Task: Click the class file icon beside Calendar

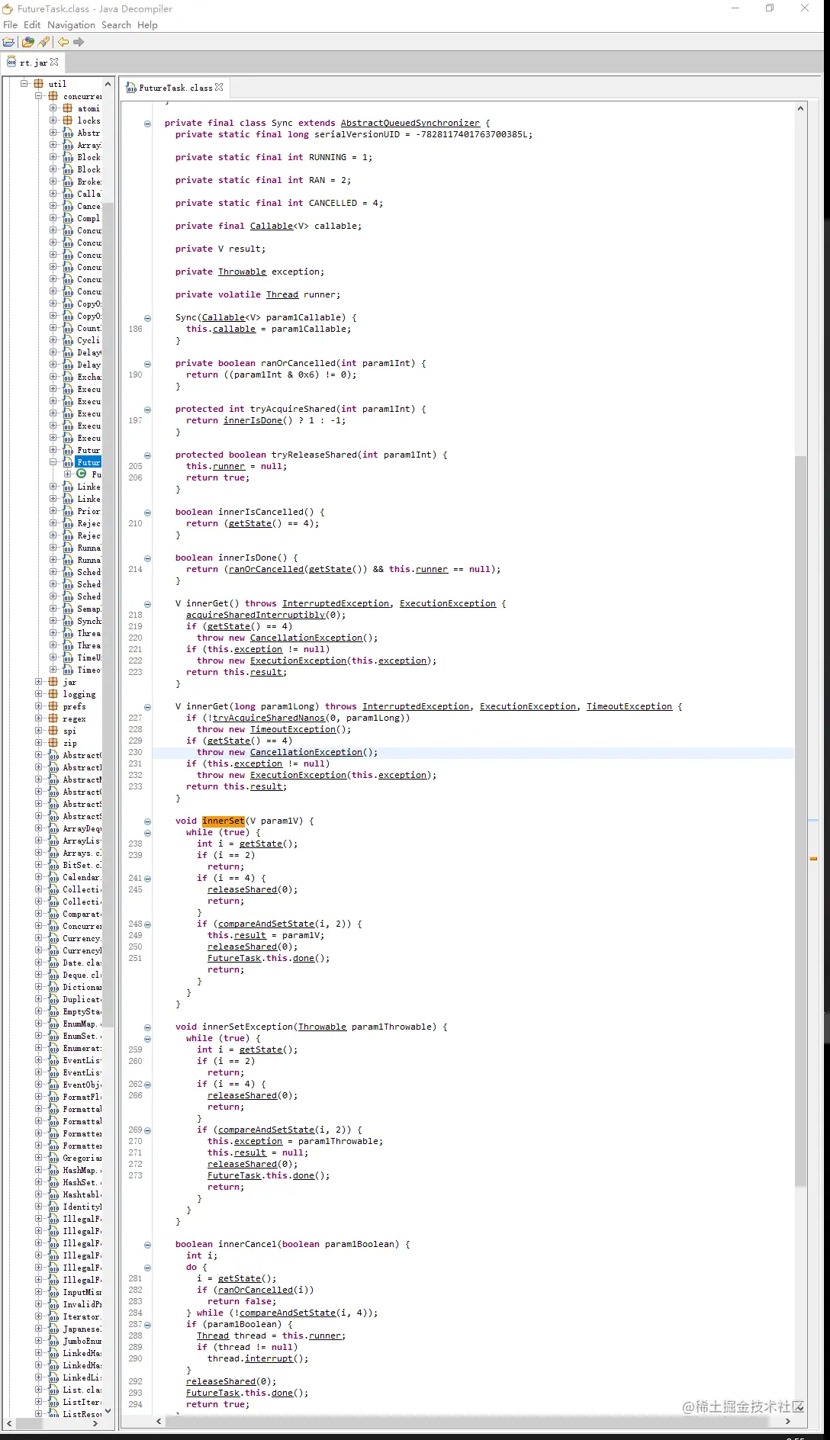Action: click(53, 877)
